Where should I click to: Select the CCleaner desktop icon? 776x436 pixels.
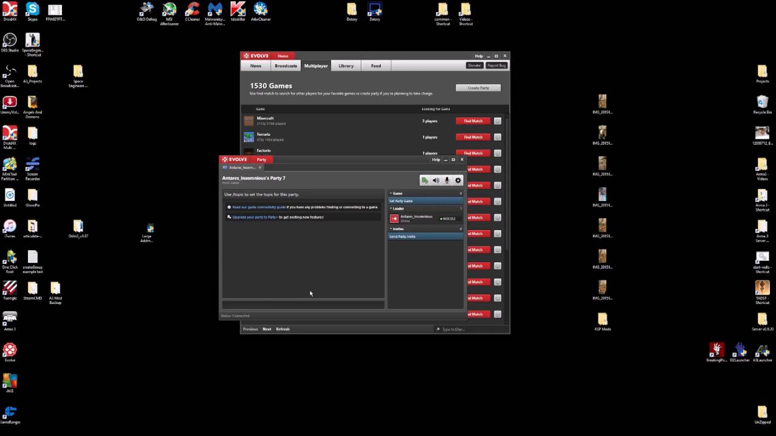point(192,12)
